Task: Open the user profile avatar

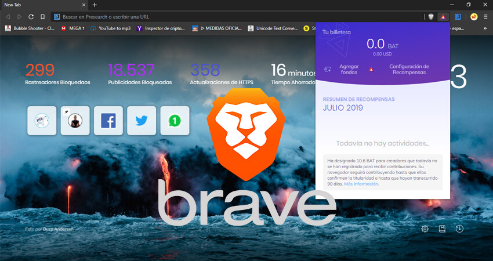Action: tap(474, 17)
